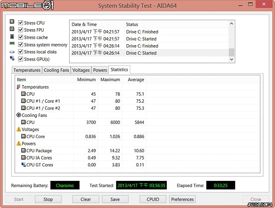Click the warning icon next to Powers
275x208 pixels.
pos(18,144)
